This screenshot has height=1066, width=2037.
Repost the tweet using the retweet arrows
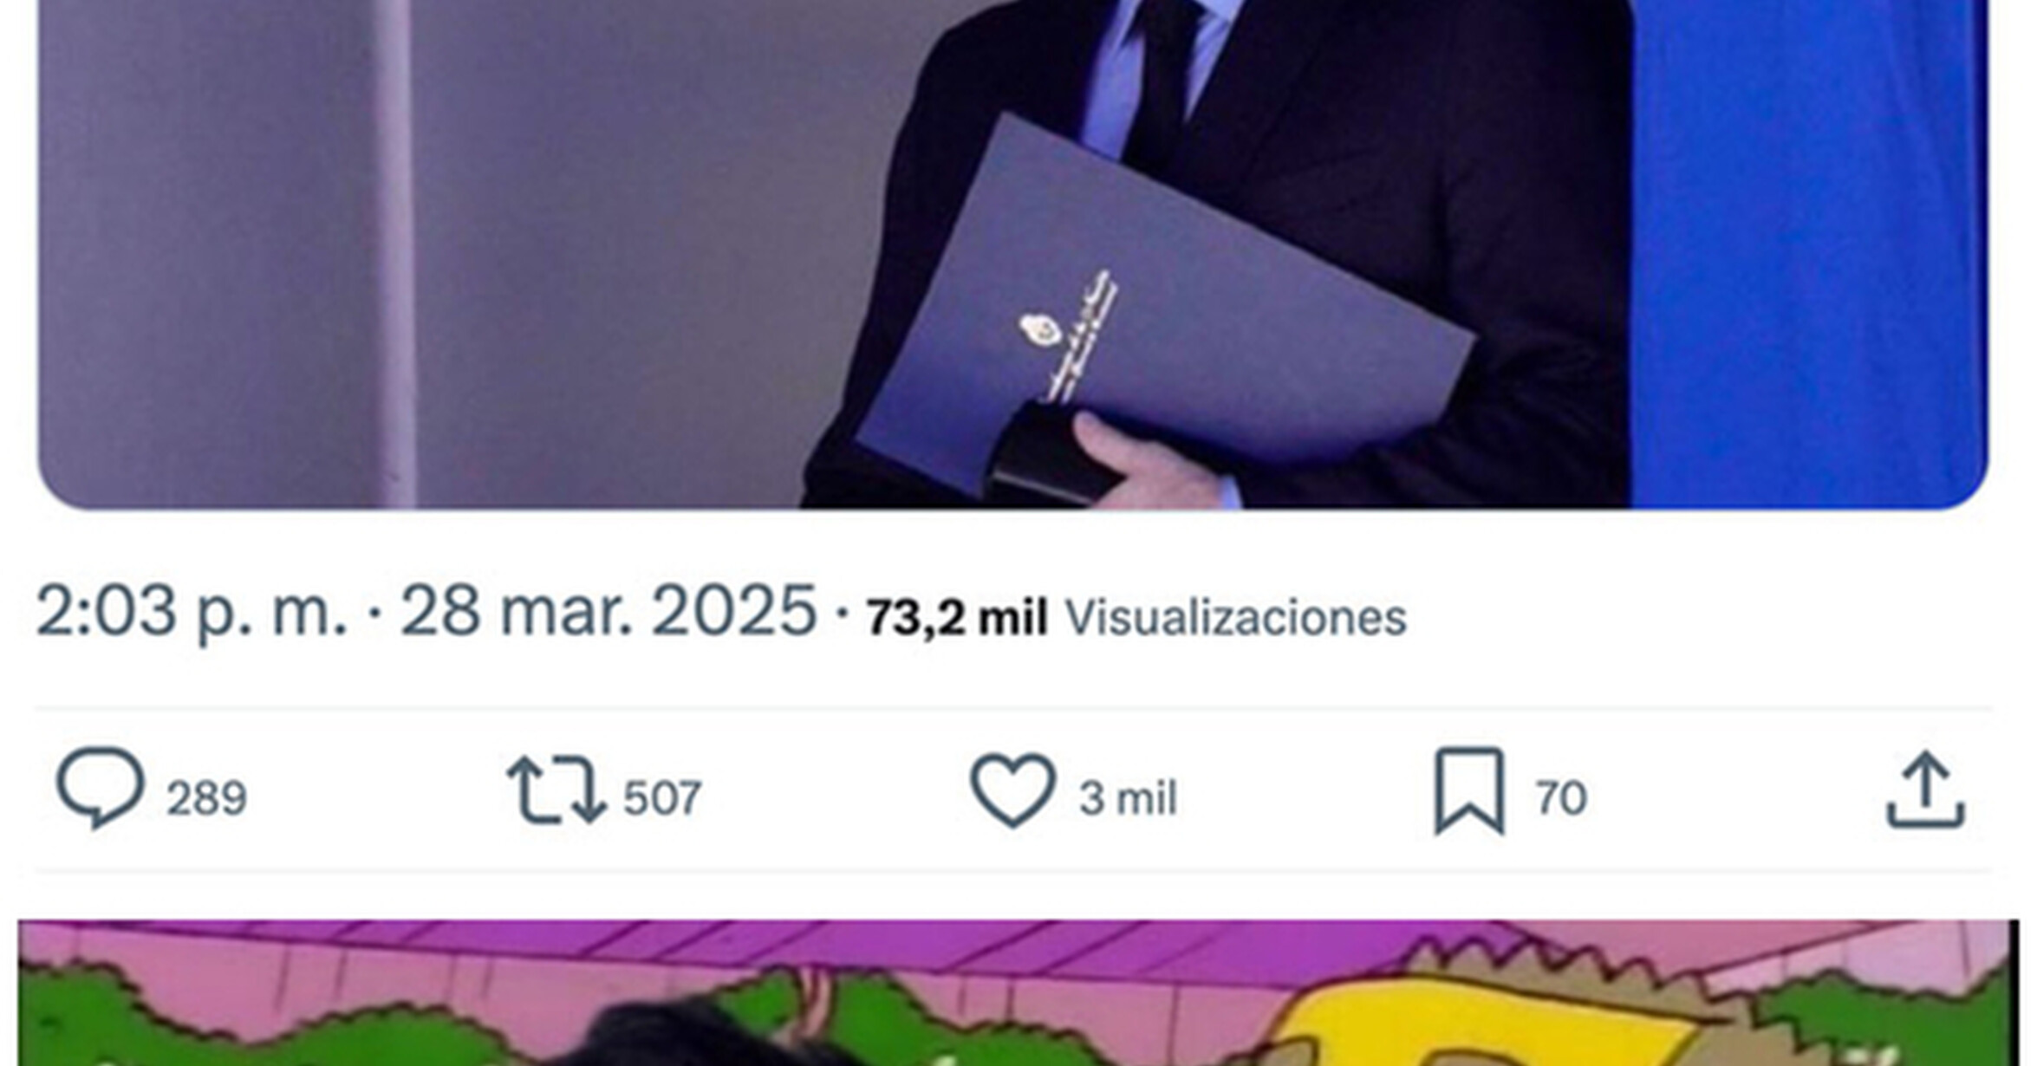tap(556, 790)
